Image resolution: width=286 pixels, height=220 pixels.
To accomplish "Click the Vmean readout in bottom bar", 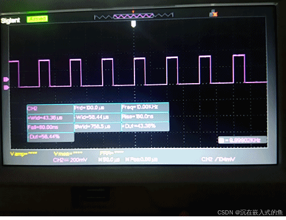I will coord(68,153).
